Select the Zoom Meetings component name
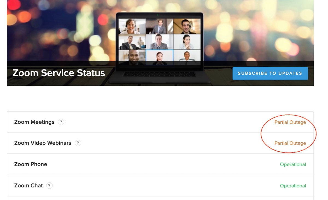The width and height of the screenshot is (328, 200). coord(34,122)
